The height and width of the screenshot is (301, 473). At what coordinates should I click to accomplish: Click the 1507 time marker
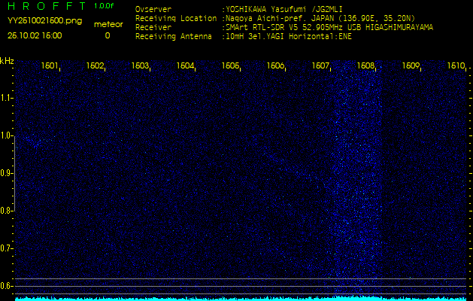point(320,65)
